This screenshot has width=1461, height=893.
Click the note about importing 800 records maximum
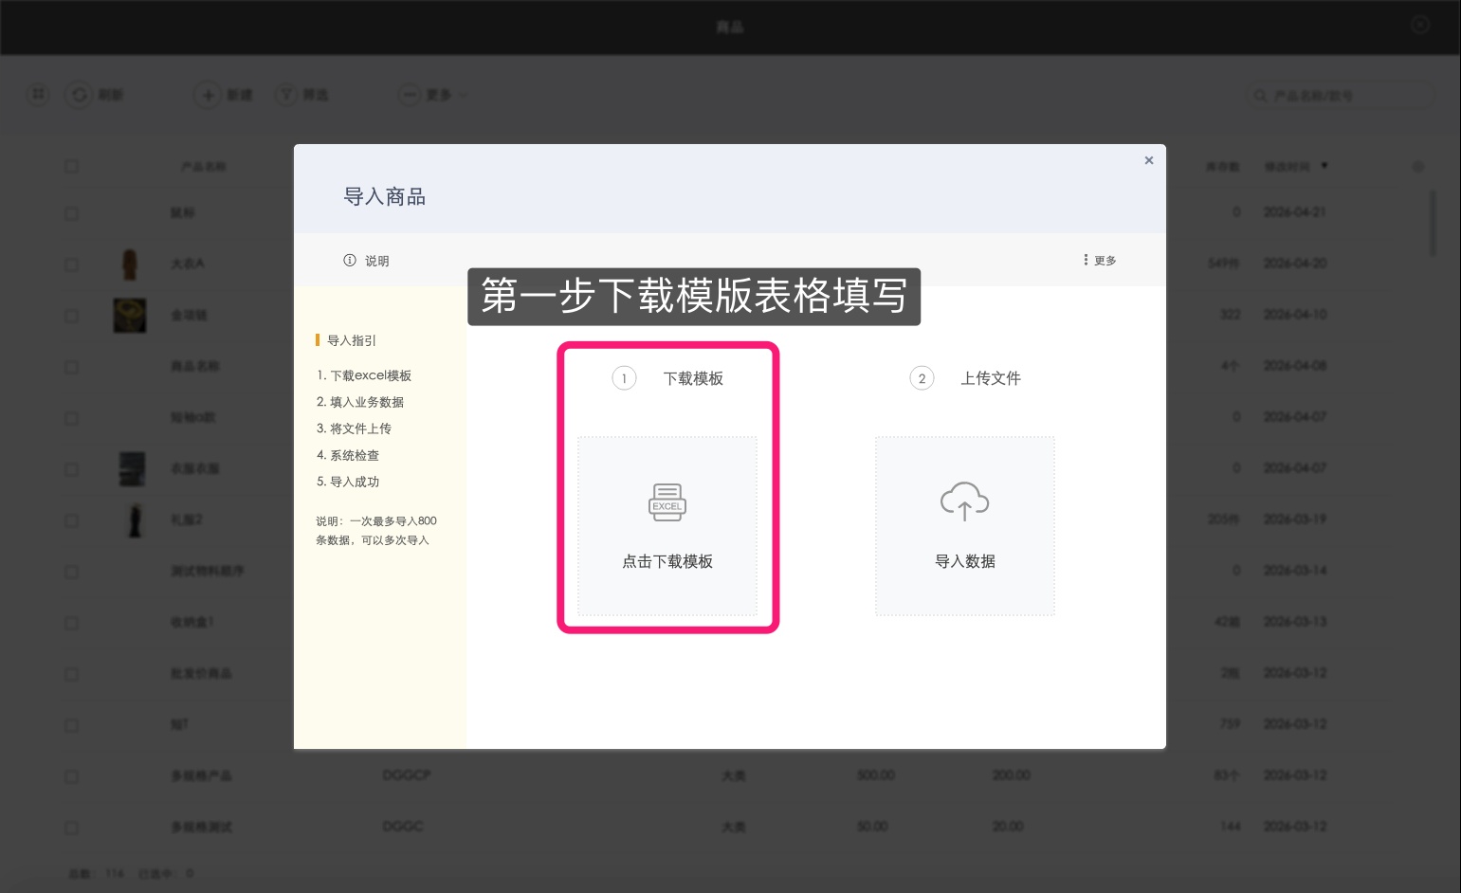click(376, 531)
